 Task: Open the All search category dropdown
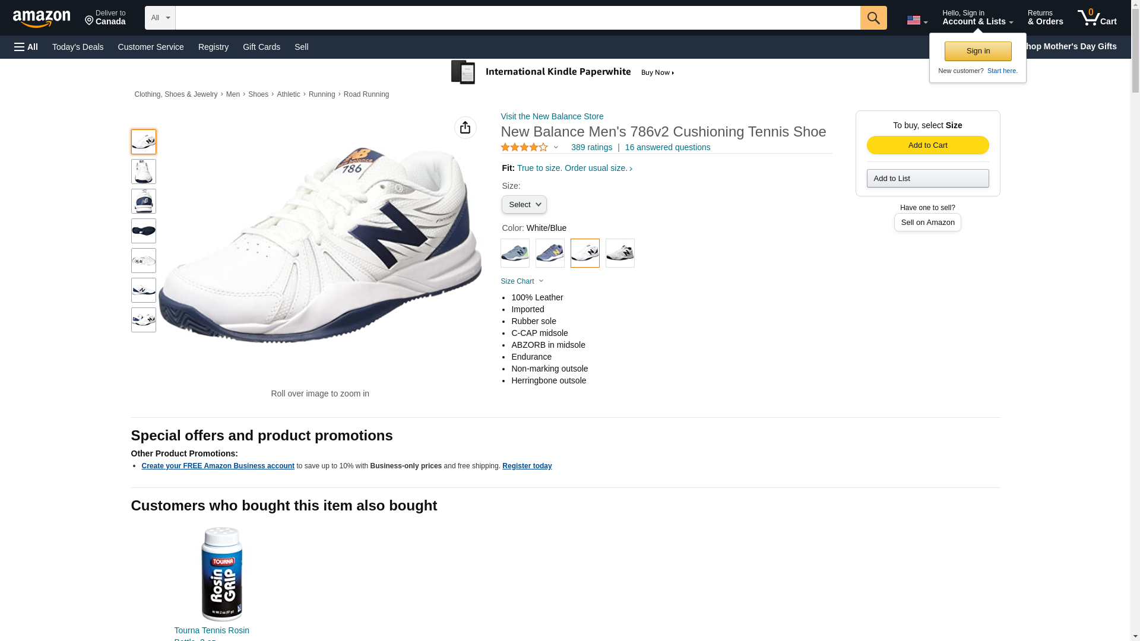click(160, 18)
